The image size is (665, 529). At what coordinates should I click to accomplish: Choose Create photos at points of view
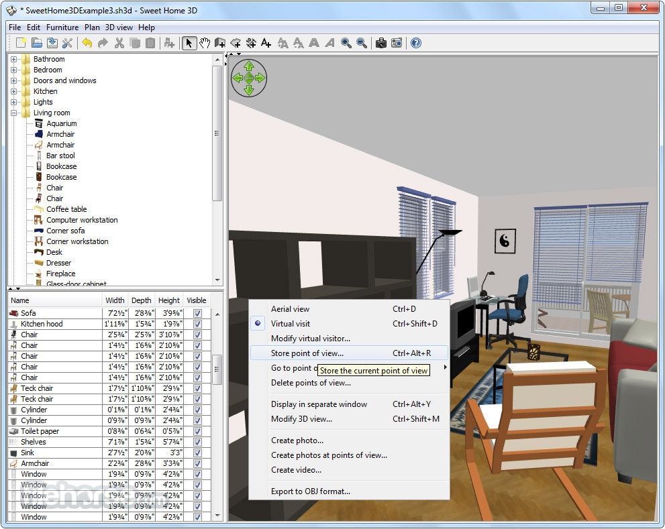click(x=349, y=455)
